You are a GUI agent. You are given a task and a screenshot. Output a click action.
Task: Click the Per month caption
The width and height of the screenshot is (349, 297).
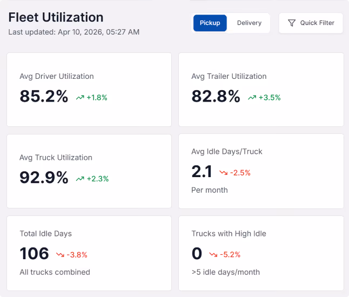click(210, 190)
